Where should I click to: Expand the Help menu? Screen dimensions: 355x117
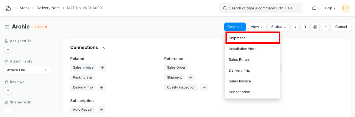330,8
